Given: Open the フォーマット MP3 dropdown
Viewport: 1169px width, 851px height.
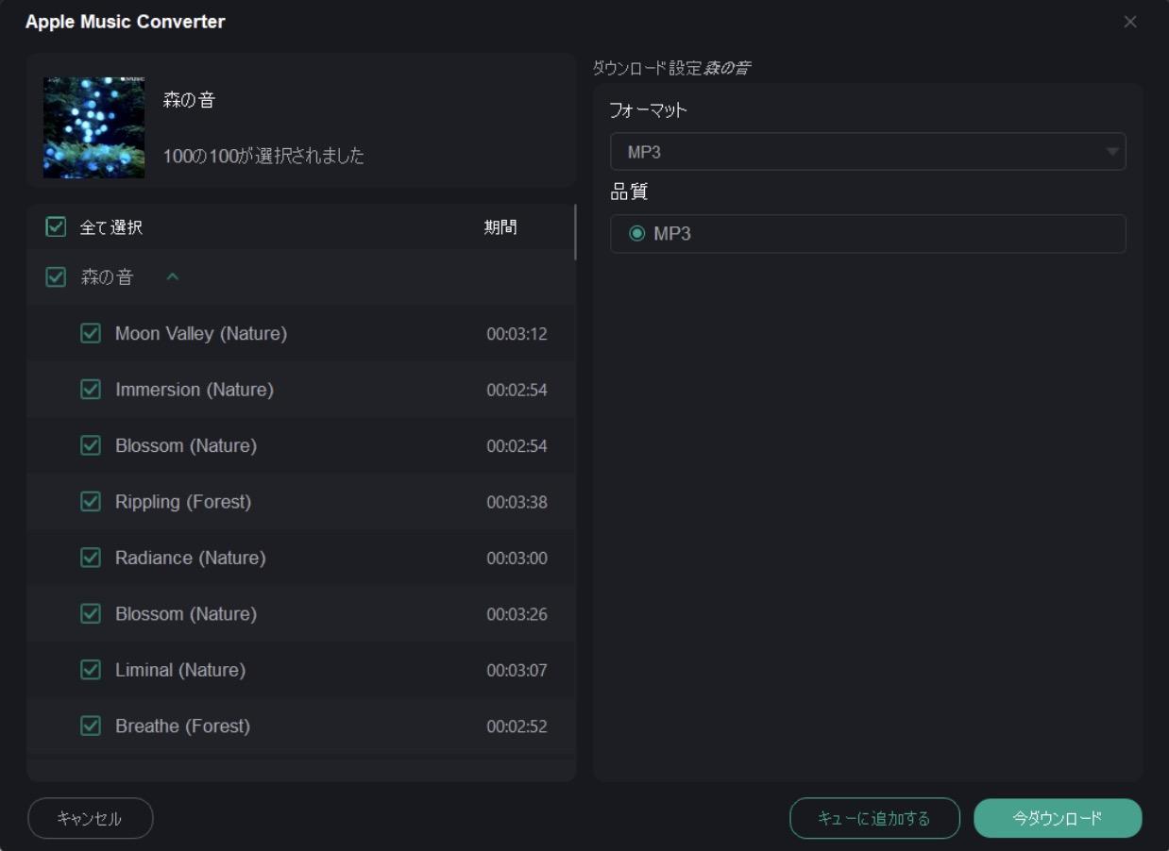Looking at the screenshot, I should point(867,152).
